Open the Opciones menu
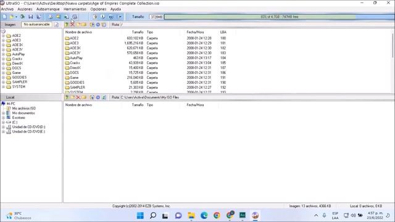Viewport: 395px width, 222px height. [98, 9]
